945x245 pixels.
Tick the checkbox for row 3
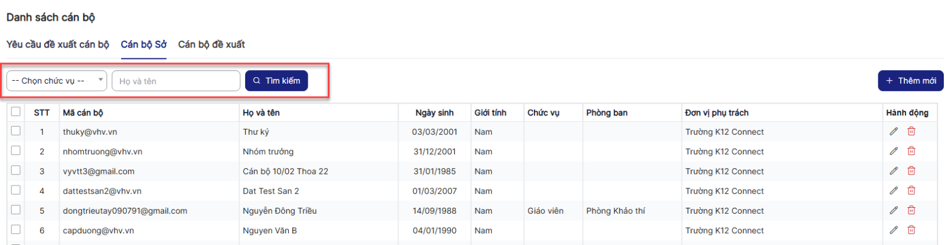pos(16,170)
